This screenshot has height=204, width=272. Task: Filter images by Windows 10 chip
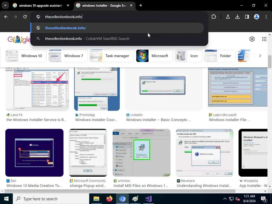pos(26,56)
